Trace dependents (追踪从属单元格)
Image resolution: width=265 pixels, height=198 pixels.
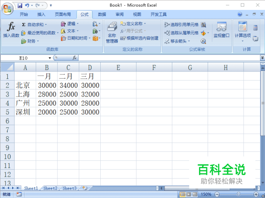click(182, 33)
